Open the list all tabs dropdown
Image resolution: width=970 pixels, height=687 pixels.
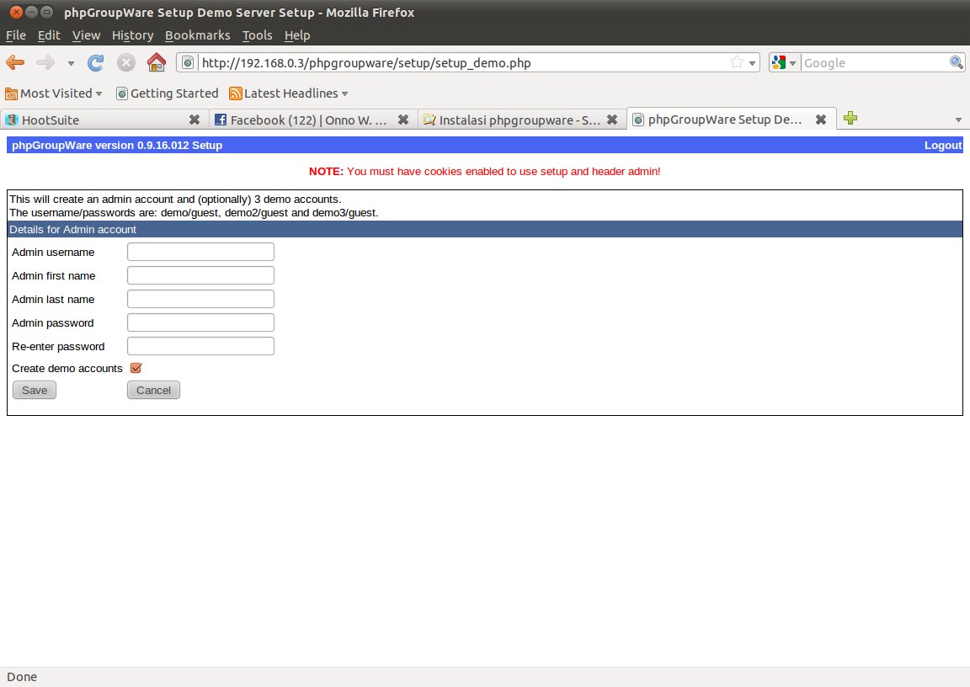pyautogui.click(x=958, y=120)
